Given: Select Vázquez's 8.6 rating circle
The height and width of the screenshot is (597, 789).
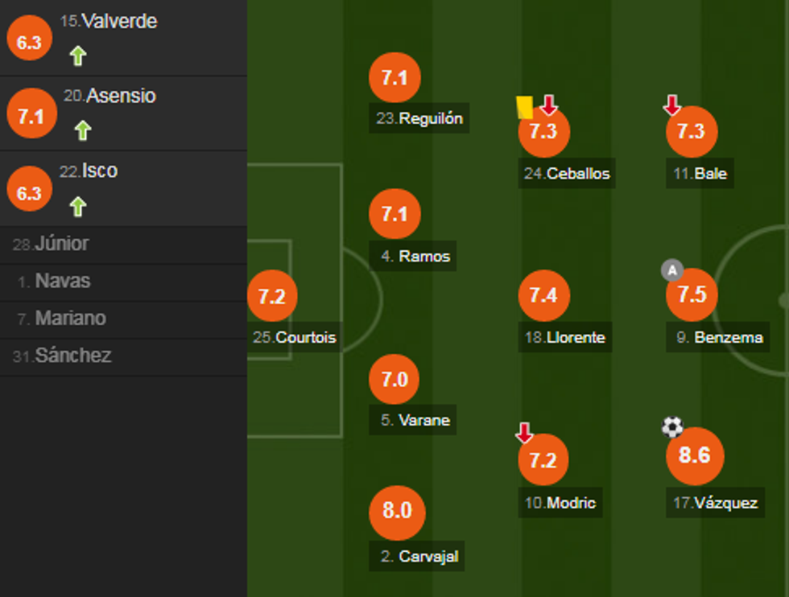Looking at the screenshot, I should pyautogui.click(x=694, y=455).
